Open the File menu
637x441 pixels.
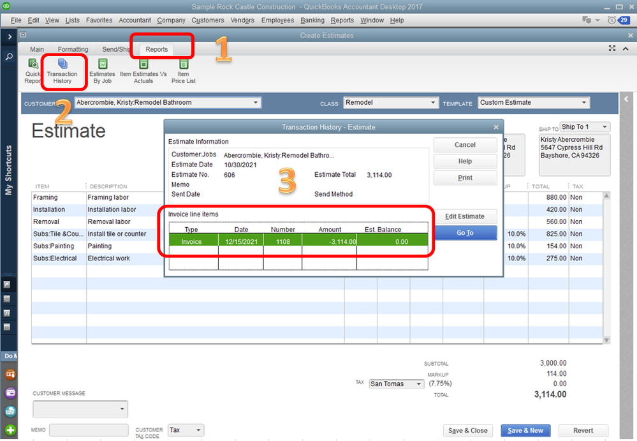coord(16,20)
